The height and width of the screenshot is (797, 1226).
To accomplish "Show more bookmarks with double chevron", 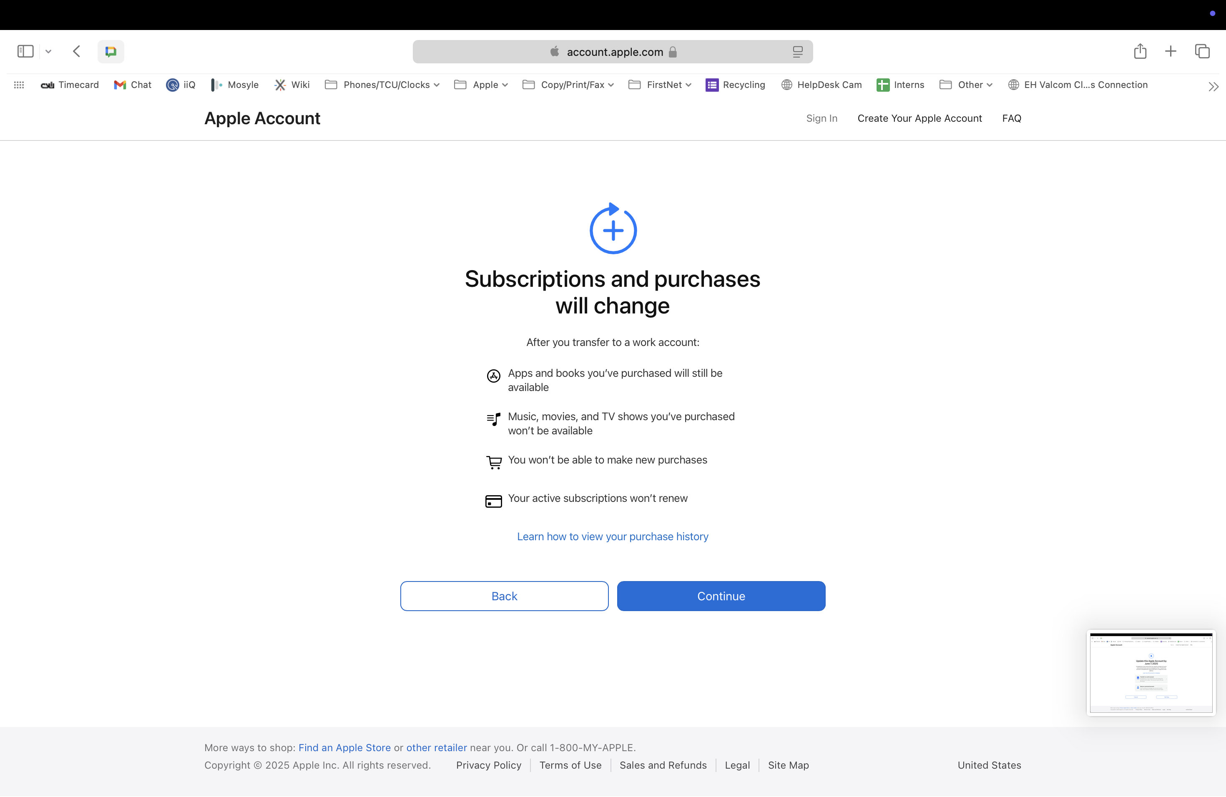I will 1213,87.
